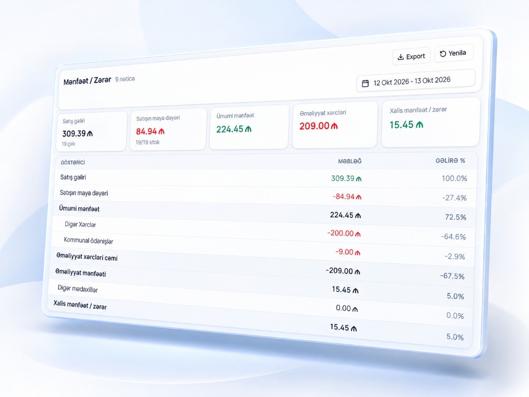Click the -2.9% percentage value

click(455, 256)
